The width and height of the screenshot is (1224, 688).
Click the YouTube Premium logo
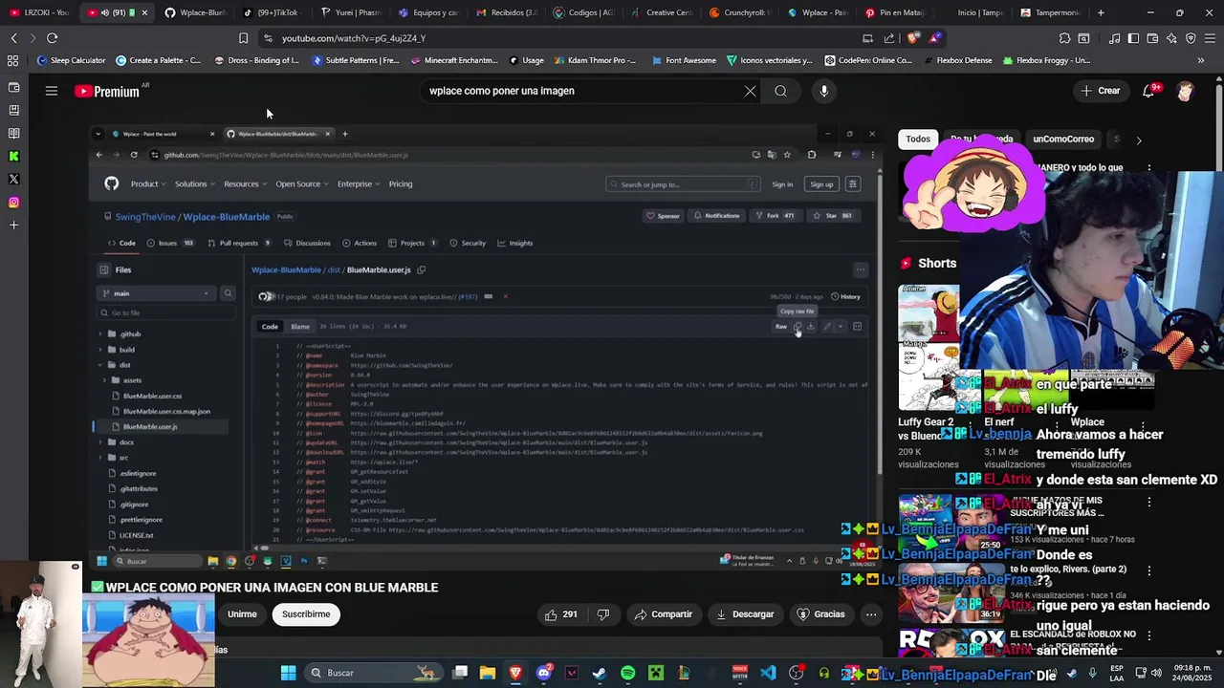point(107,91)
